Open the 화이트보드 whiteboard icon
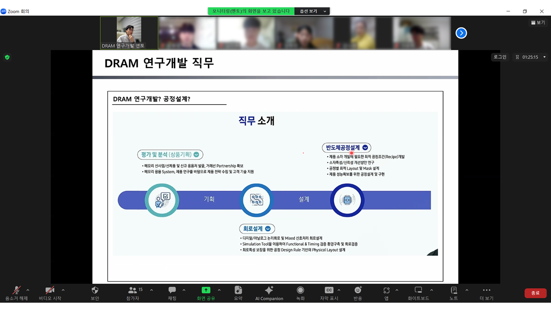Image resolution: width=551 pixels, height=310 pixels. click(x=418, y=290)
